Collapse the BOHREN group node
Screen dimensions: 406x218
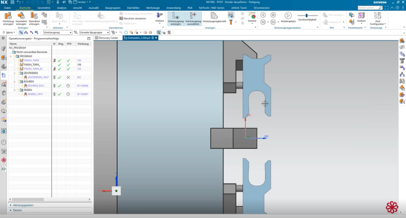[14, 81]
